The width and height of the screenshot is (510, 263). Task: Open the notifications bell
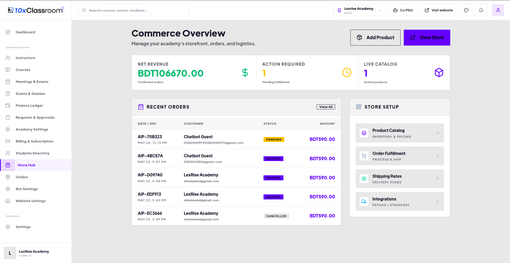481,10
